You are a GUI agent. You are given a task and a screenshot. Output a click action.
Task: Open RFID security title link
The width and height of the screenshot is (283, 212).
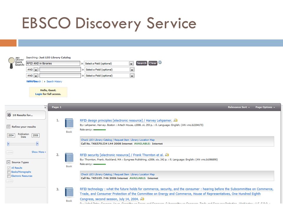(x=122, y=155)
